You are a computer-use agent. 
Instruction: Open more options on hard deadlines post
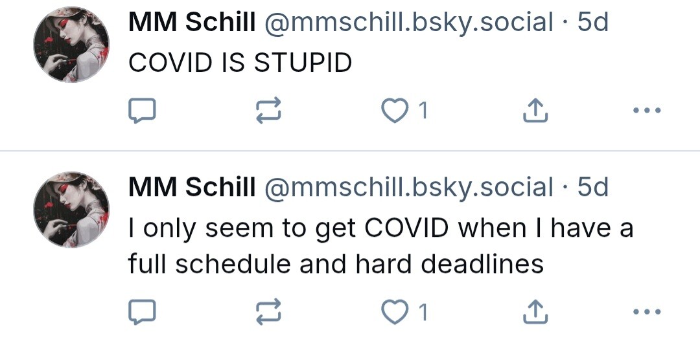[647, 311]
